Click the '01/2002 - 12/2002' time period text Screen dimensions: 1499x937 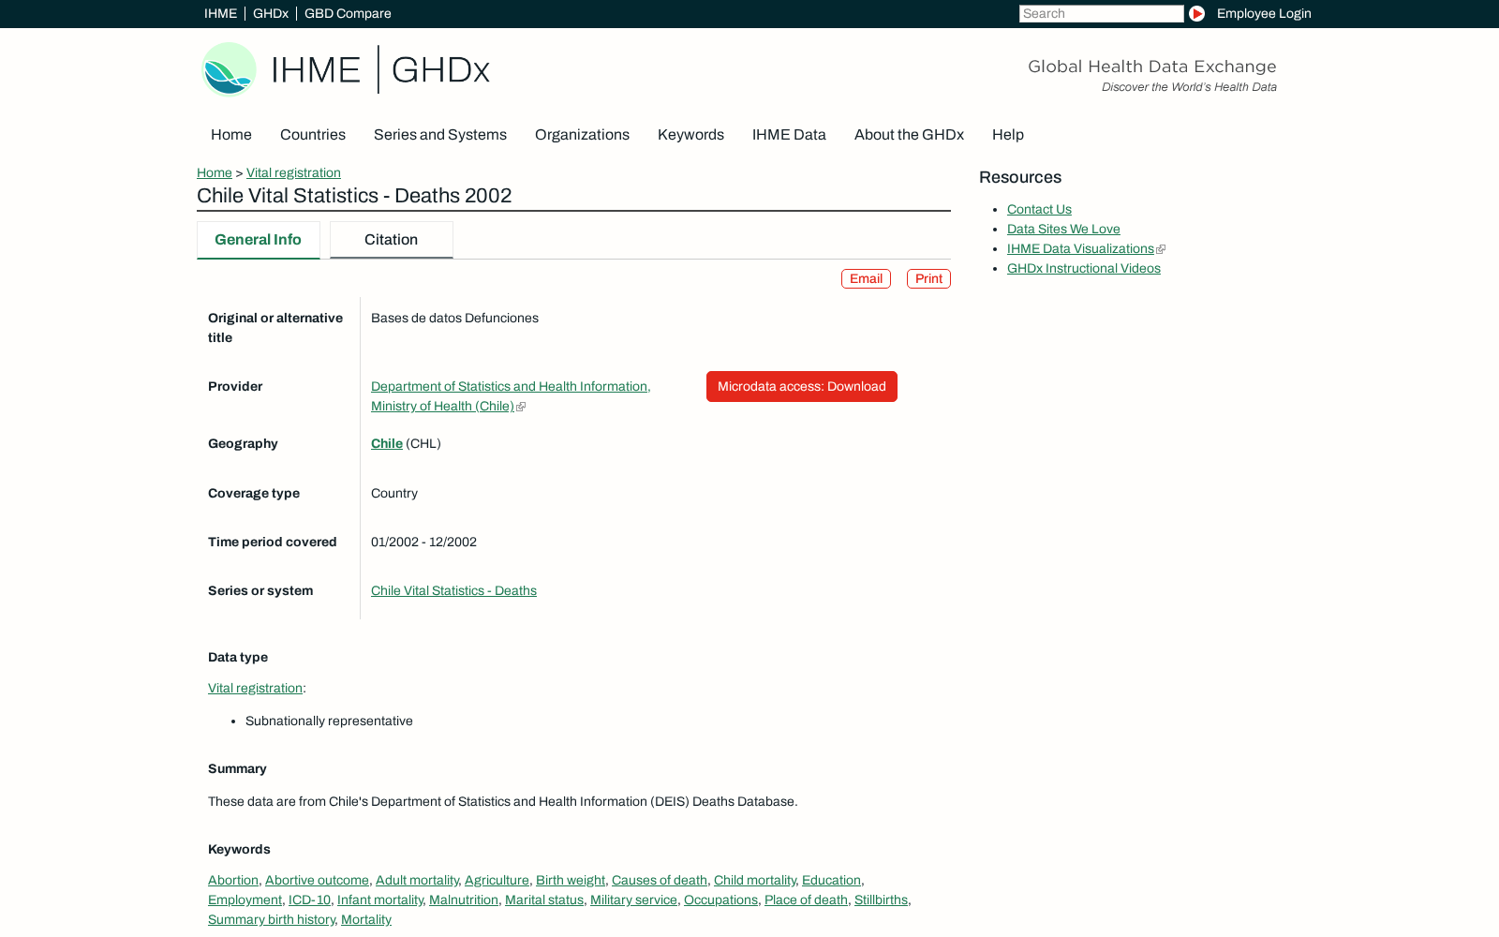423,543
